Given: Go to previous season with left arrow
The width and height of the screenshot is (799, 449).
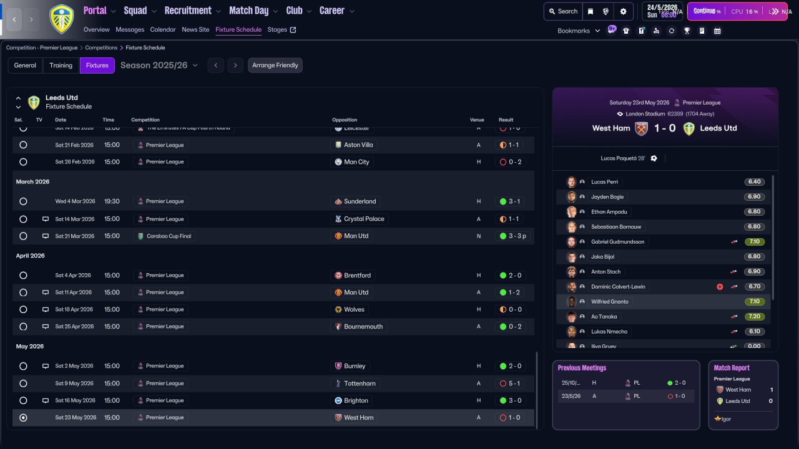Looking at the screenshot, I should pyautogui.click(x=215, y=65).
